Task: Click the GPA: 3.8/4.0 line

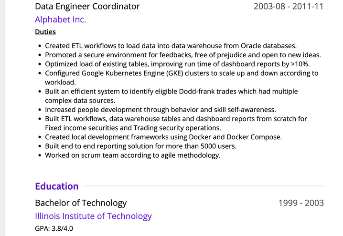Action: (54, 228)
